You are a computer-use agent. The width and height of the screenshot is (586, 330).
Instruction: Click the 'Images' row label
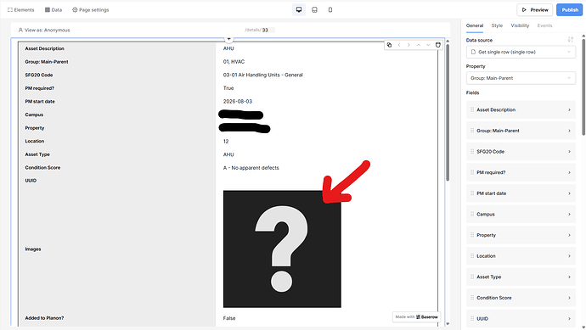[x=33, y=249]
